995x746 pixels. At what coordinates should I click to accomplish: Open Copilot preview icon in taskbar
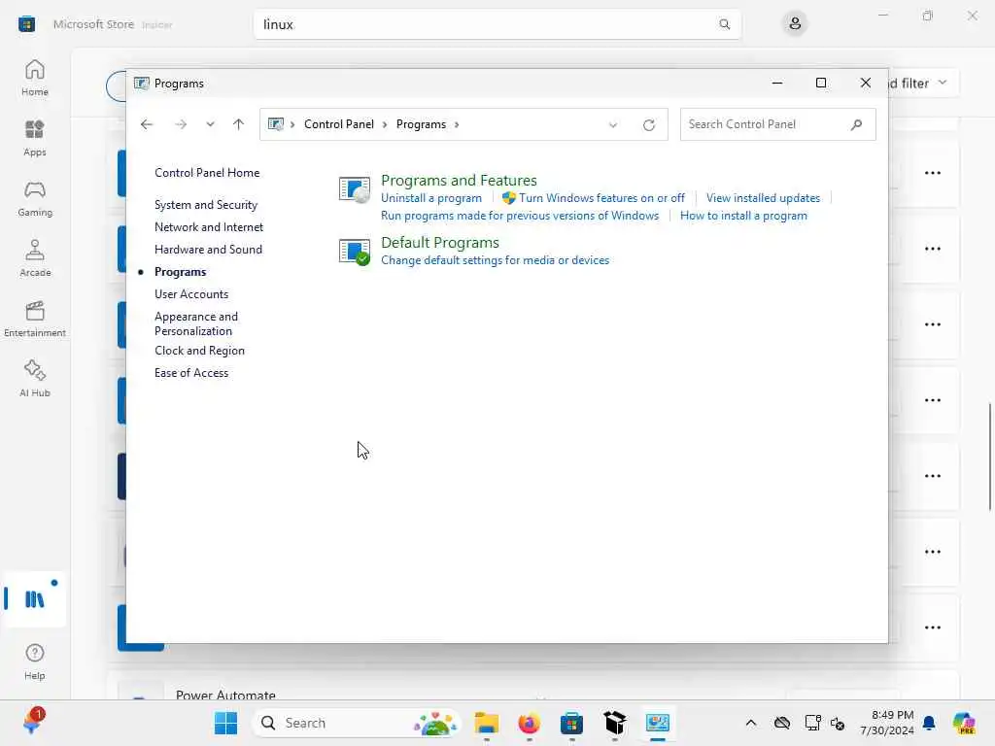[x=964, y=723]
